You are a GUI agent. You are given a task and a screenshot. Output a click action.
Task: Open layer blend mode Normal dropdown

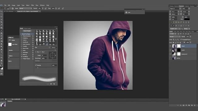pyautogui.click(x=175, y=37)
